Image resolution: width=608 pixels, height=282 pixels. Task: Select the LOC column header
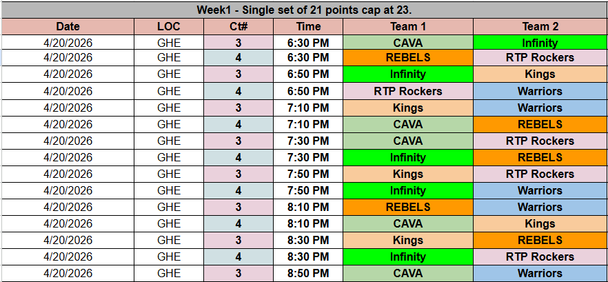(168, 26)
